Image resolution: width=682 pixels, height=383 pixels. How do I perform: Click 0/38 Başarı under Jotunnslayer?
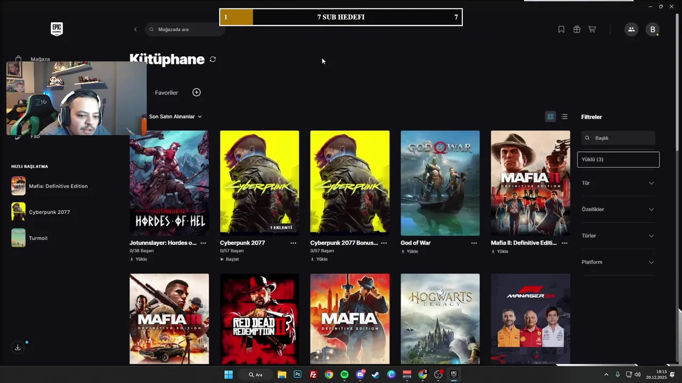point(142,251)
